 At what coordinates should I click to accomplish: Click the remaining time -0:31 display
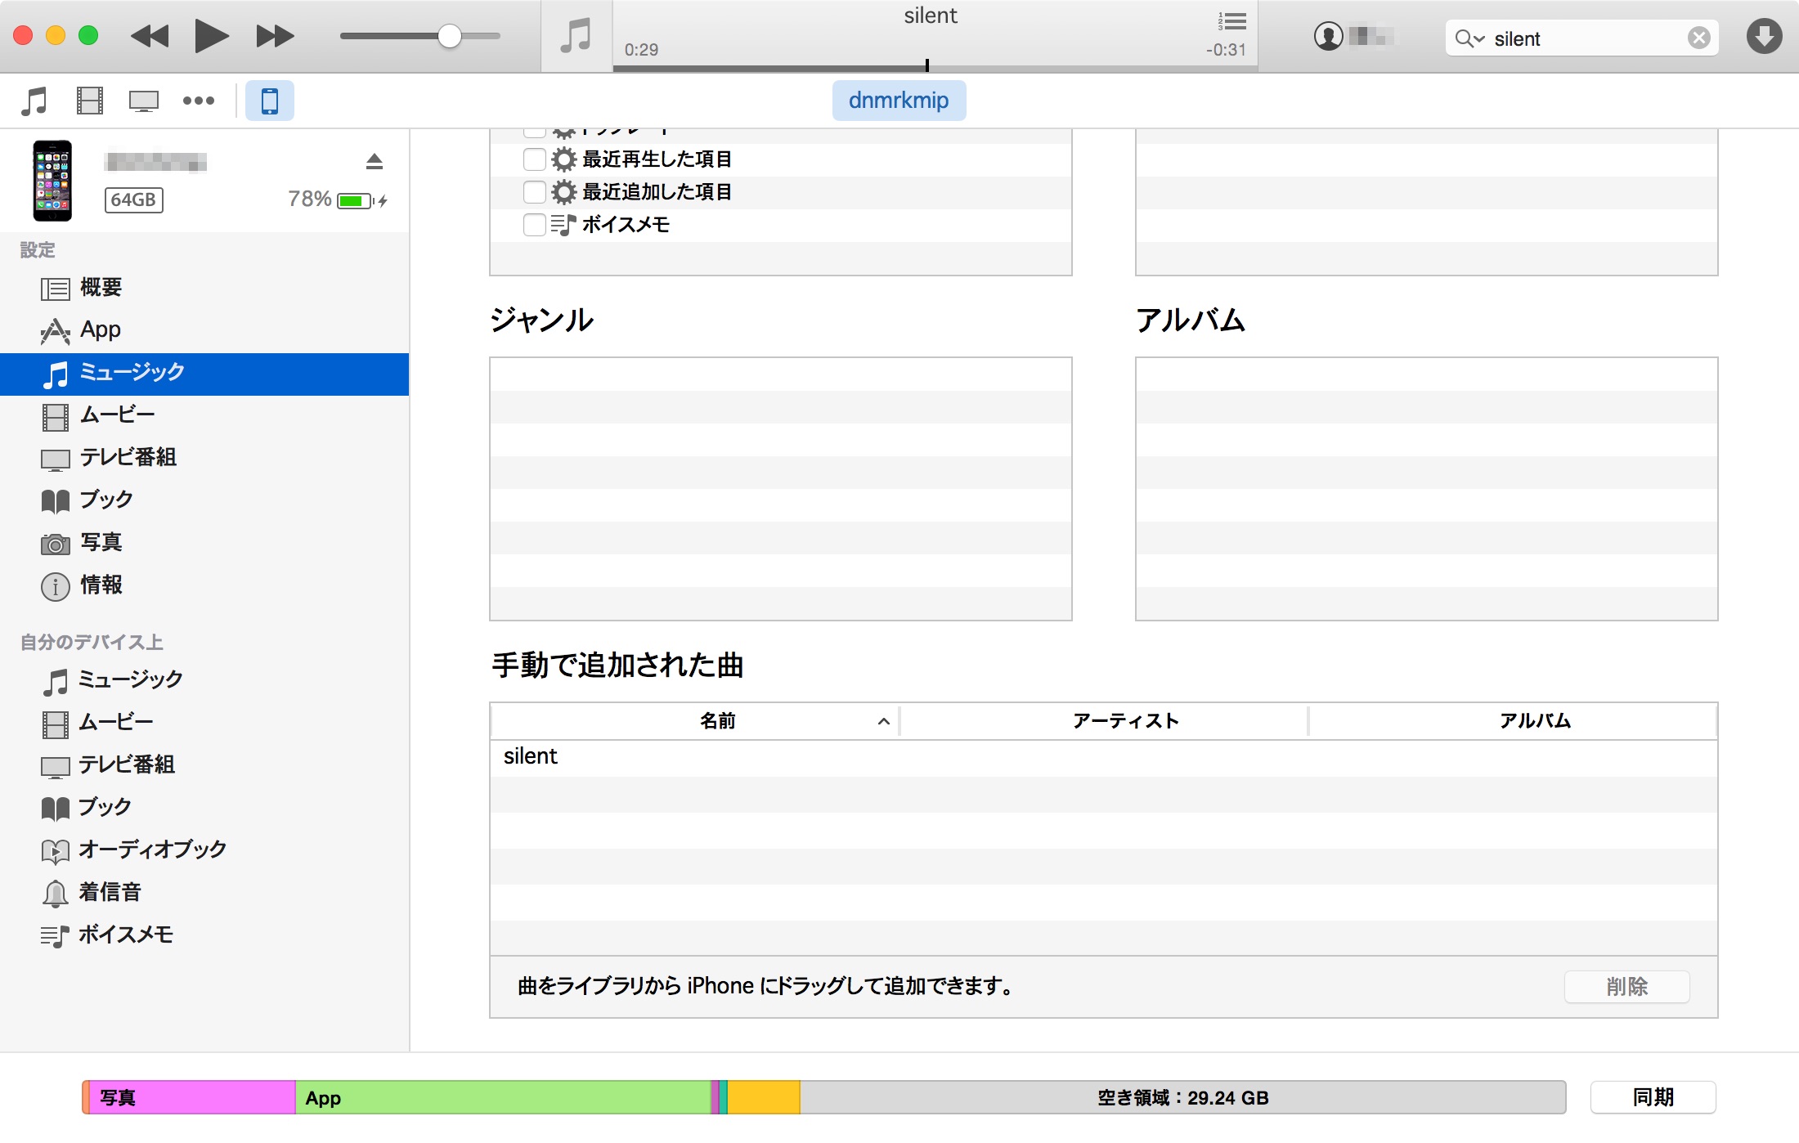1226,50
